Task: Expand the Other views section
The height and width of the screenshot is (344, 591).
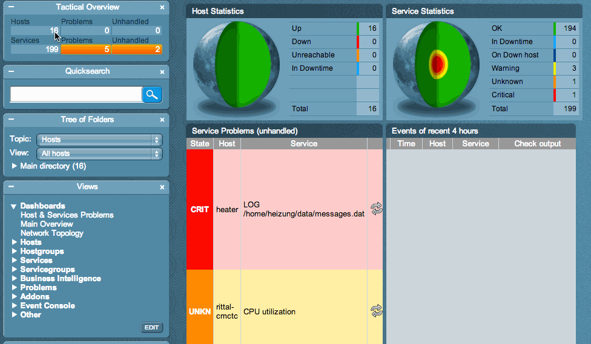Action: tap(15, 314)
